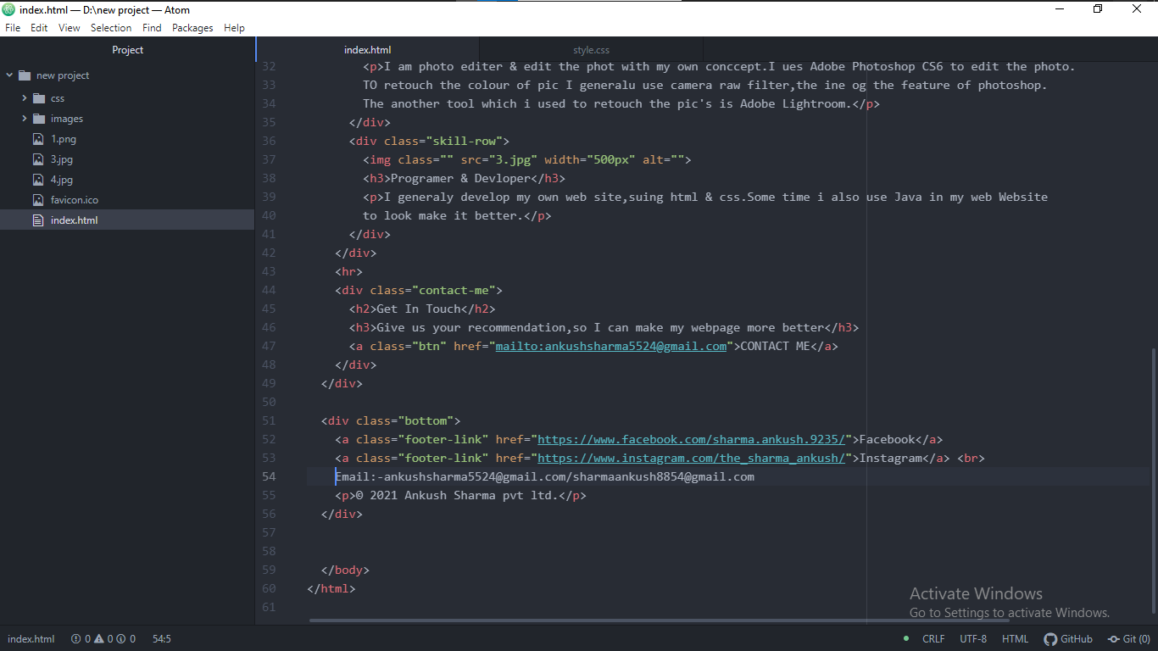Open 1.png from the project tree
The image size is (1158, 651).
(x=64, y=139)
